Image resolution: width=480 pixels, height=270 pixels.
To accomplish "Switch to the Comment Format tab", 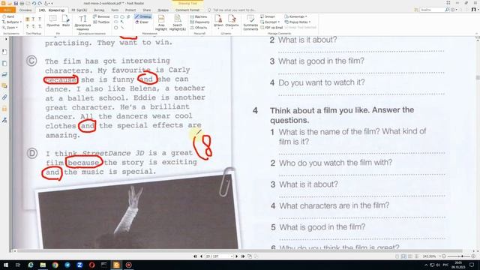I will tap(187, 10).
